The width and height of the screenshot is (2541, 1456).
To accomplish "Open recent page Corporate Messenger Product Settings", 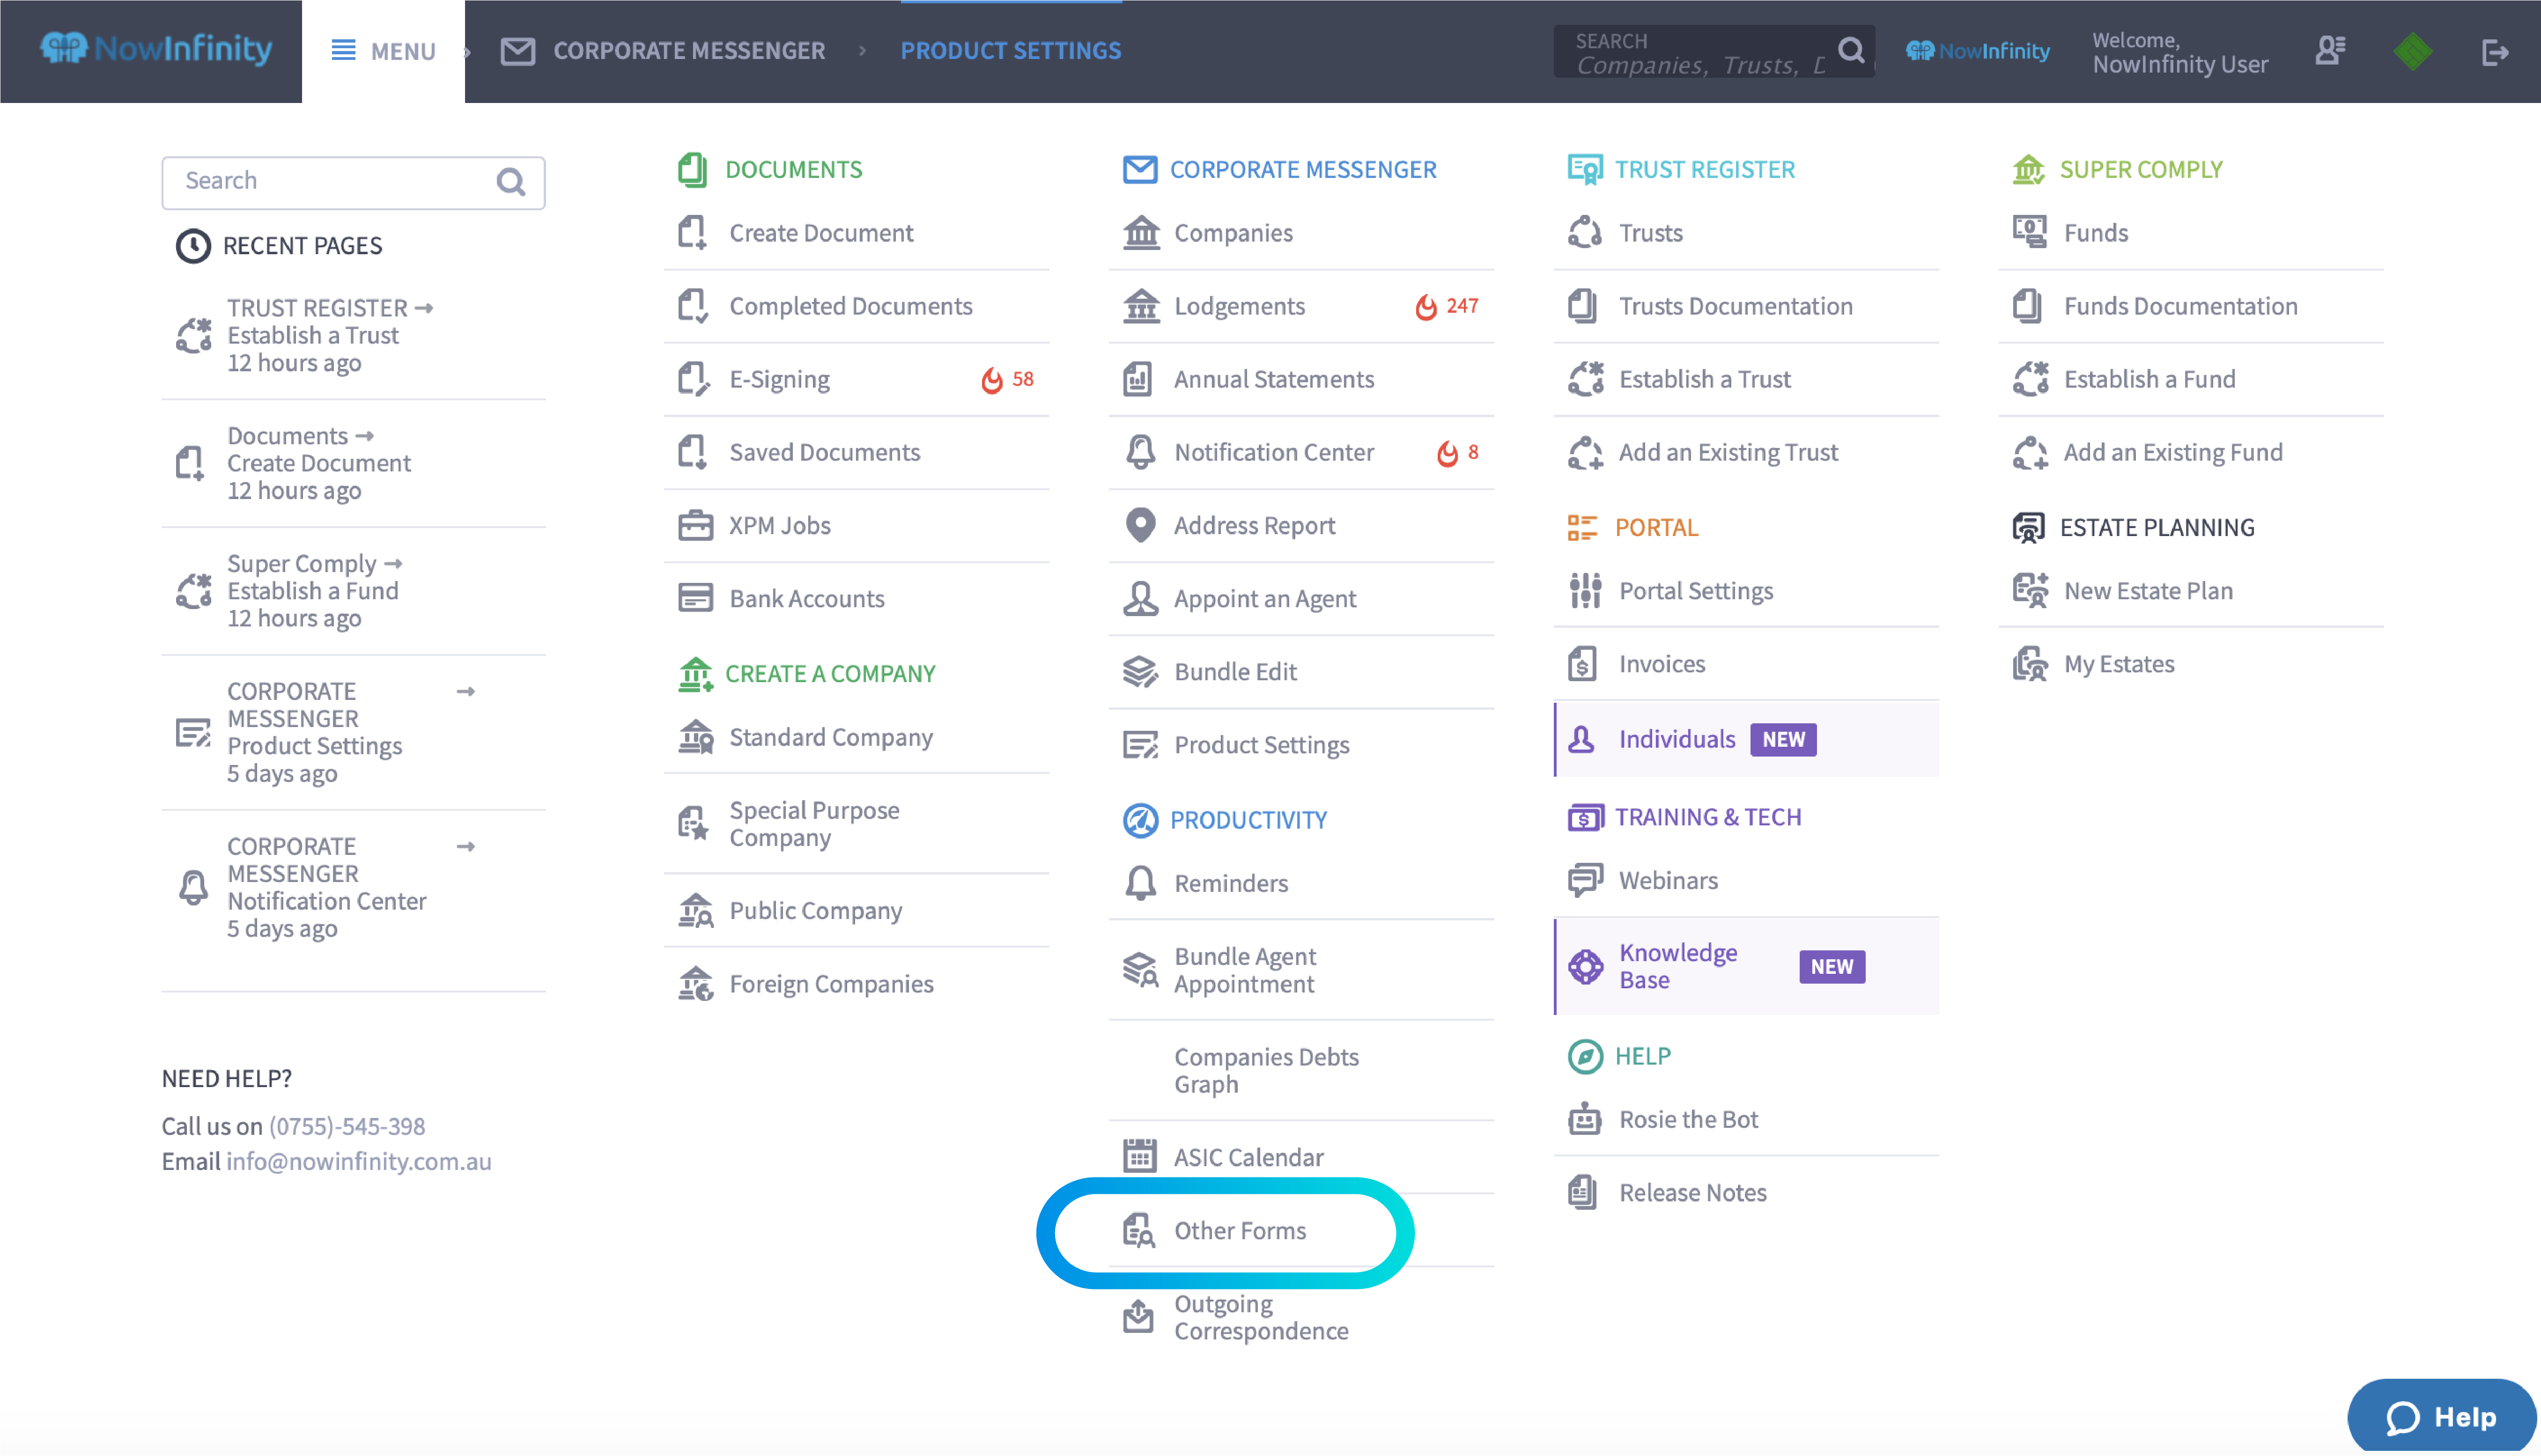I will 353,732.
